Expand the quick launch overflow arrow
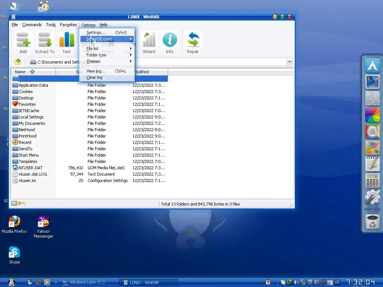The height and width of the screenshot is (287, 383). point(56,282)
